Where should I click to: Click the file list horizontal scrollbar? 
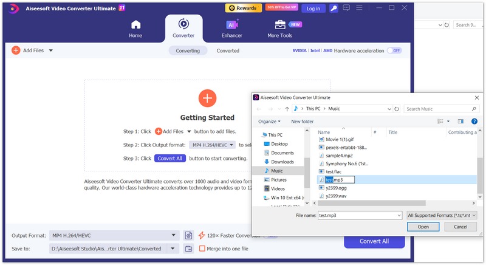pyautogui.click(x=372, y=204)
